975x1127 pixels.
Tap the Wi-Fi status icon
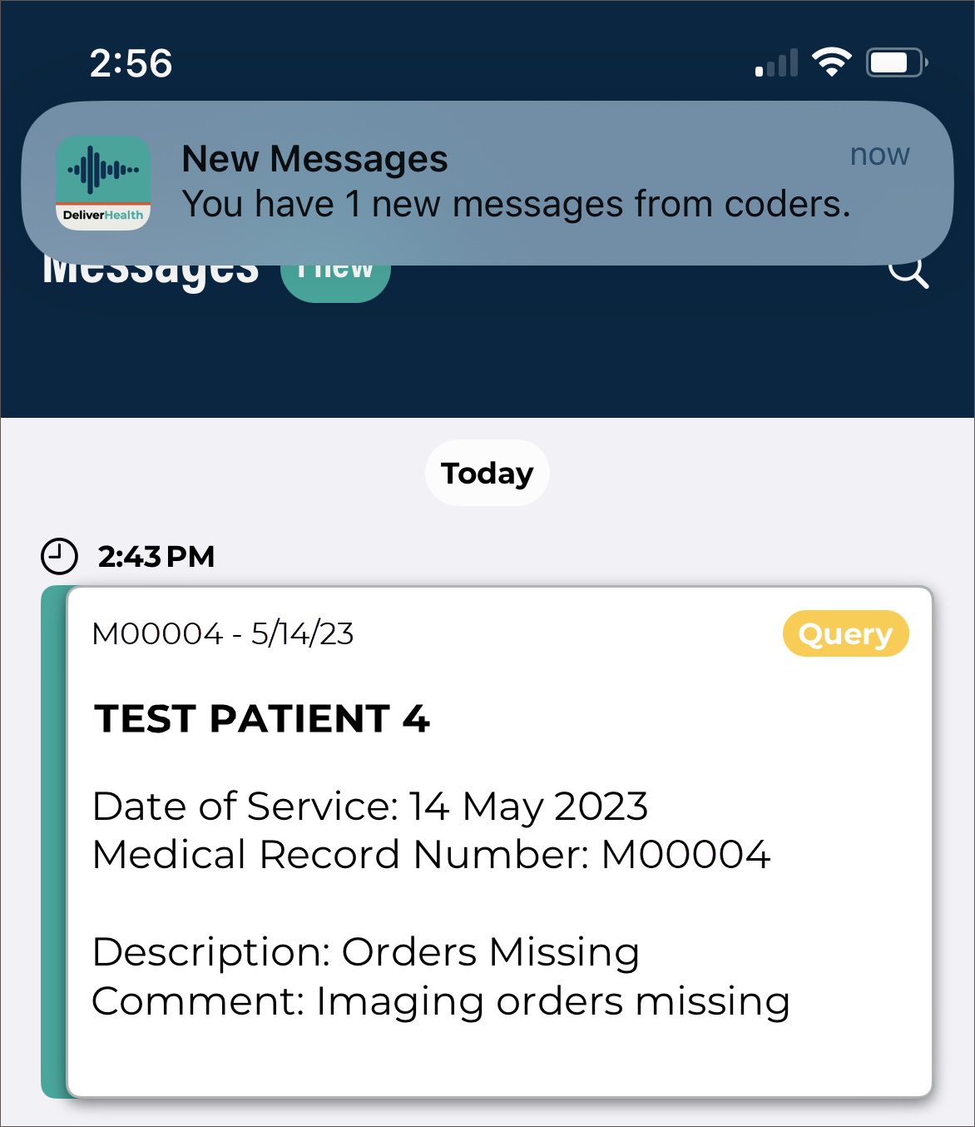click(831, 62)
